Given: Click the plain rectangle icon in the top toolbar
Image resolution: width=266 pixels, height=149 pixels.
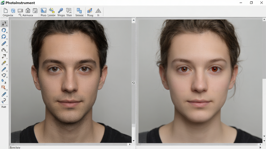Looking at the screenshot, I should click(20, 11).
